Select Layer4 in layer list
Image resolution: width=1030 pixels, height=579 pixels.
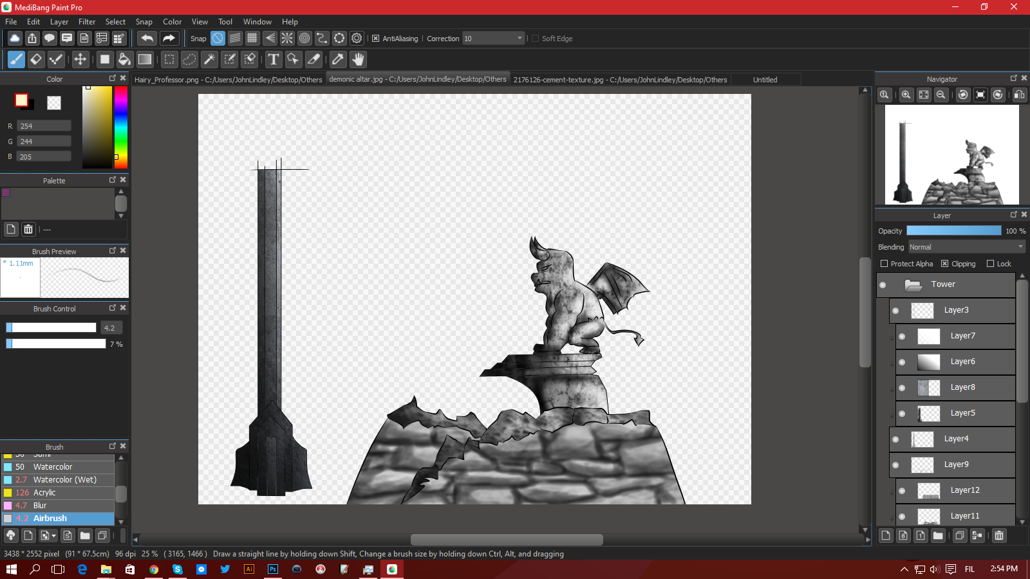pos(952,439)
